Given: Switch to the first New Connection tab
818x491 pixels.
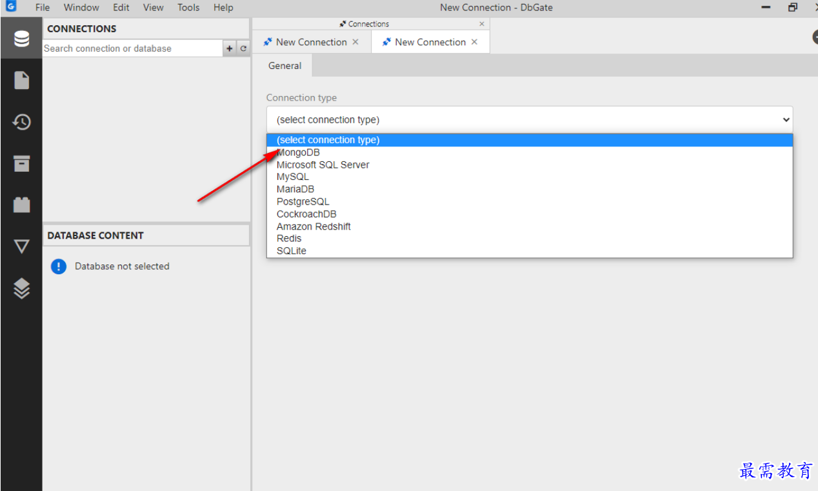Looking at the screenshot, I should (311, 42).
